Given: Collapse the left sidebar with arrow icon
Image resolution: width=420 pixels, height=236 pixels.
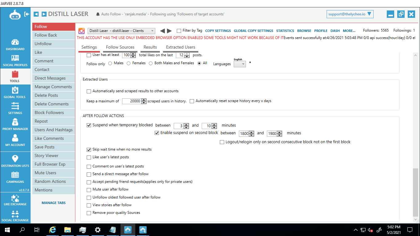Looking at the screenshot, I should click(x=27, y=14).
